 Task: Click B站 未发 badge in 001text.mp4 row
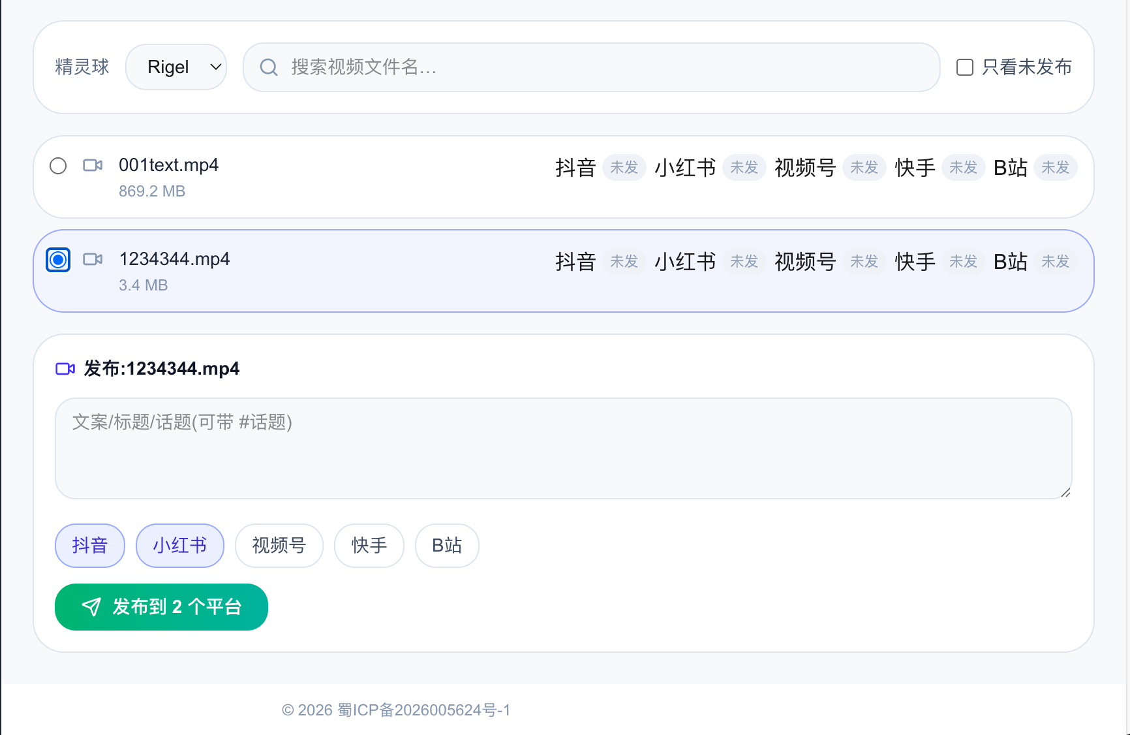(x=1055, y=168)
